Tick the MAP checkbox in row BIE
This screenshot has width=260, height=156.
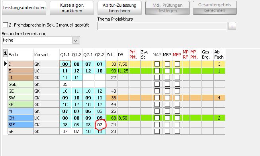pos(157,125)
